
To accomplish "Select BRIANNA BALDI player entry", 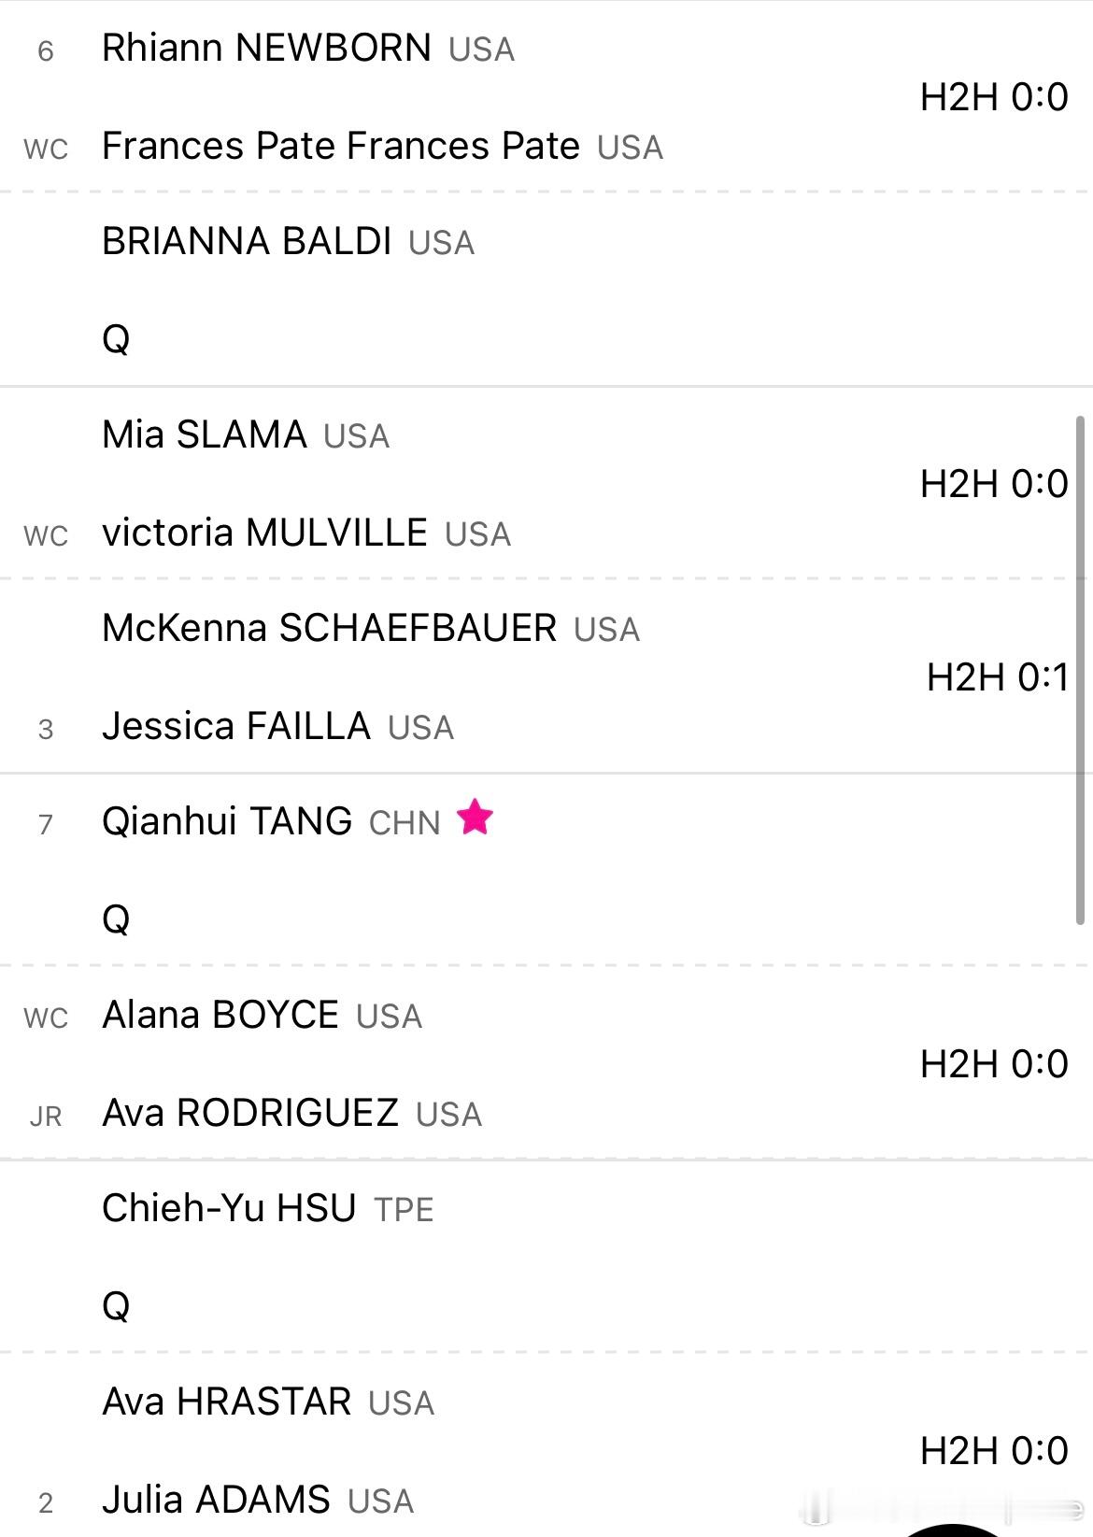I will [247, 241].
